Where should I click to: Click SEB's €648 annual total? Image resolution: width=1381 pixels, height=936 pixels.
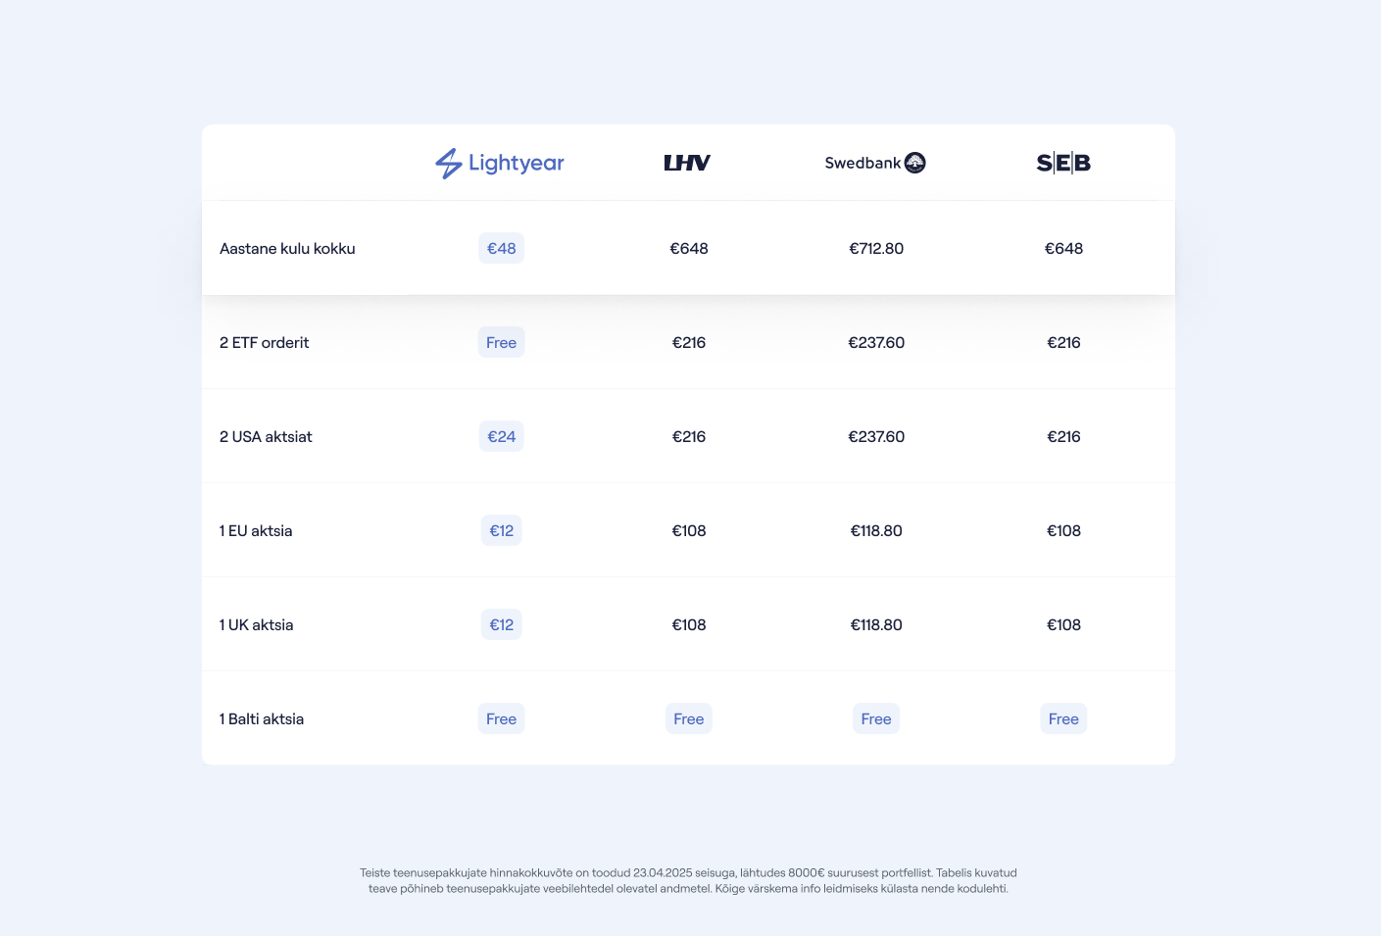pyautogui.click(x=1063, y=249)
